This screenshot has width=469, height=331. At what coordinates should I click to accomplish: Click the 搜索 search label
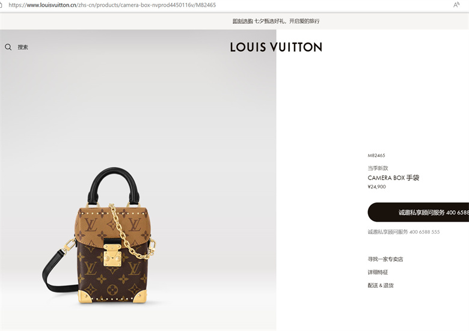point(23,47)
